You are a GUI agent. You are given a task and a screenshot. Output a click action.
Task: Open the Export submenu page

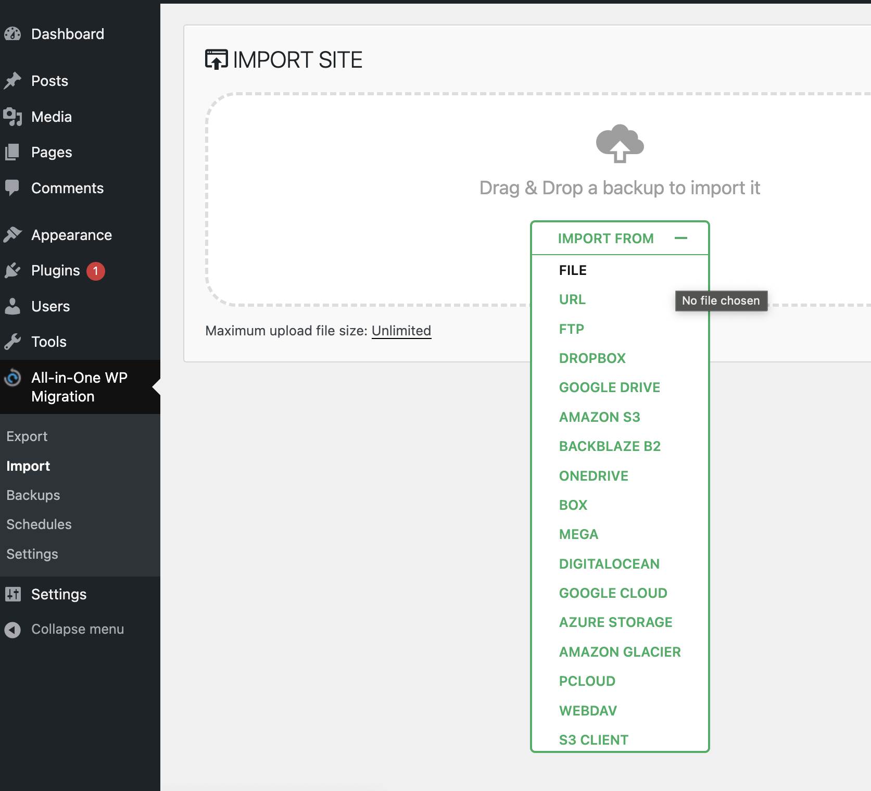pyautogui.click(x=27, y=436)
